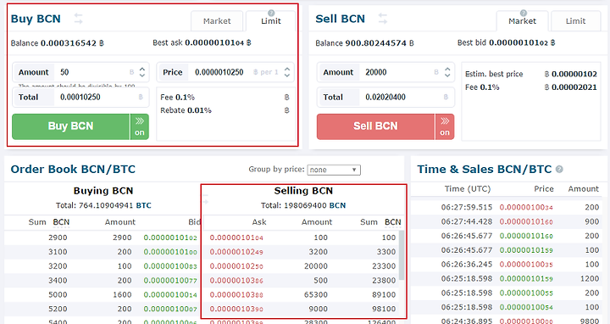This screenshot has width=610, height=324.
Task: Switch Buy panel to Market tab
Action: tap(217, 21)
